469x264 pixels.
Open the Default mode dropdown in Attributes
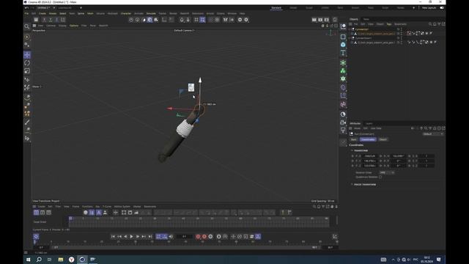point(433,133)
